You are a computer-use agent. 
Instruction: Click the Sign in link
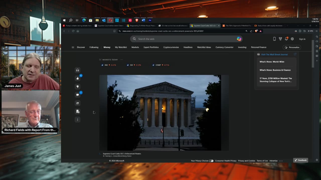(302, 39)
